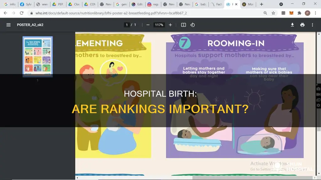Open the MetaMask fox extension
321x180 pixels.
[x=291, y=13]
